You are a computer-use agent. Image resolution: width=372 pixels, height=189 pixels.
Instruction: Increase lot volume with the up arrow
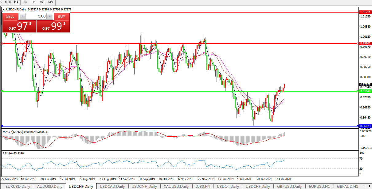50,16
